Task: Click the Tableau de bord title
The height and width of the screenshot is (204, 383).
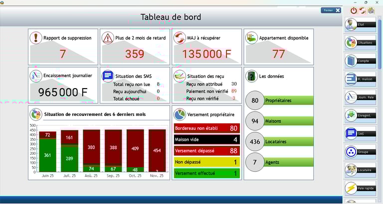Action: pyautogui.click(x=171, y=17)
